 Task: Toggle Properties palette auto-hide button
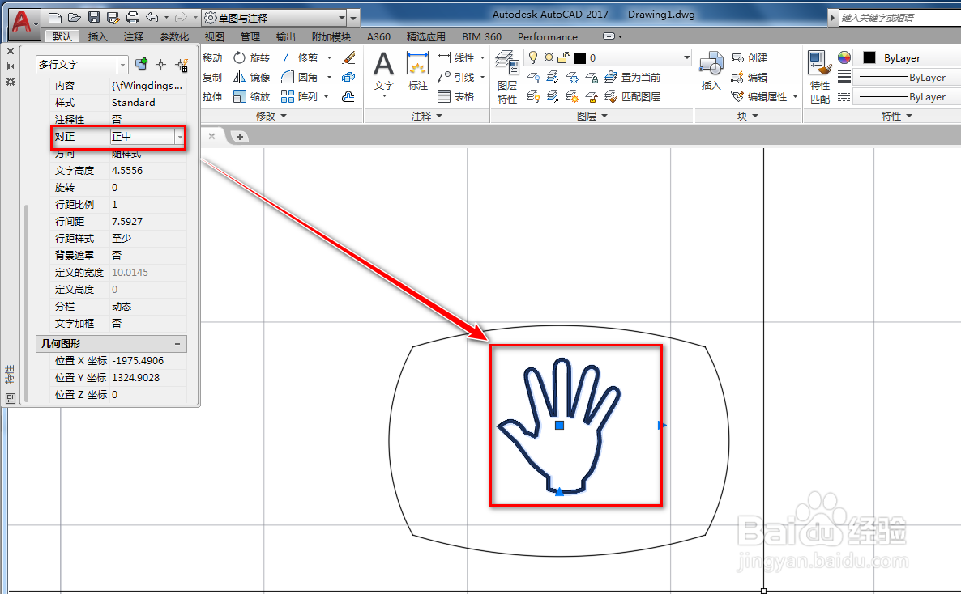point(11,66)
